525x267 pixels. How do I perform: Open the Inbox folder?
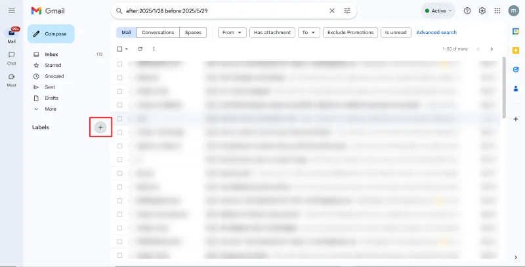51,54
